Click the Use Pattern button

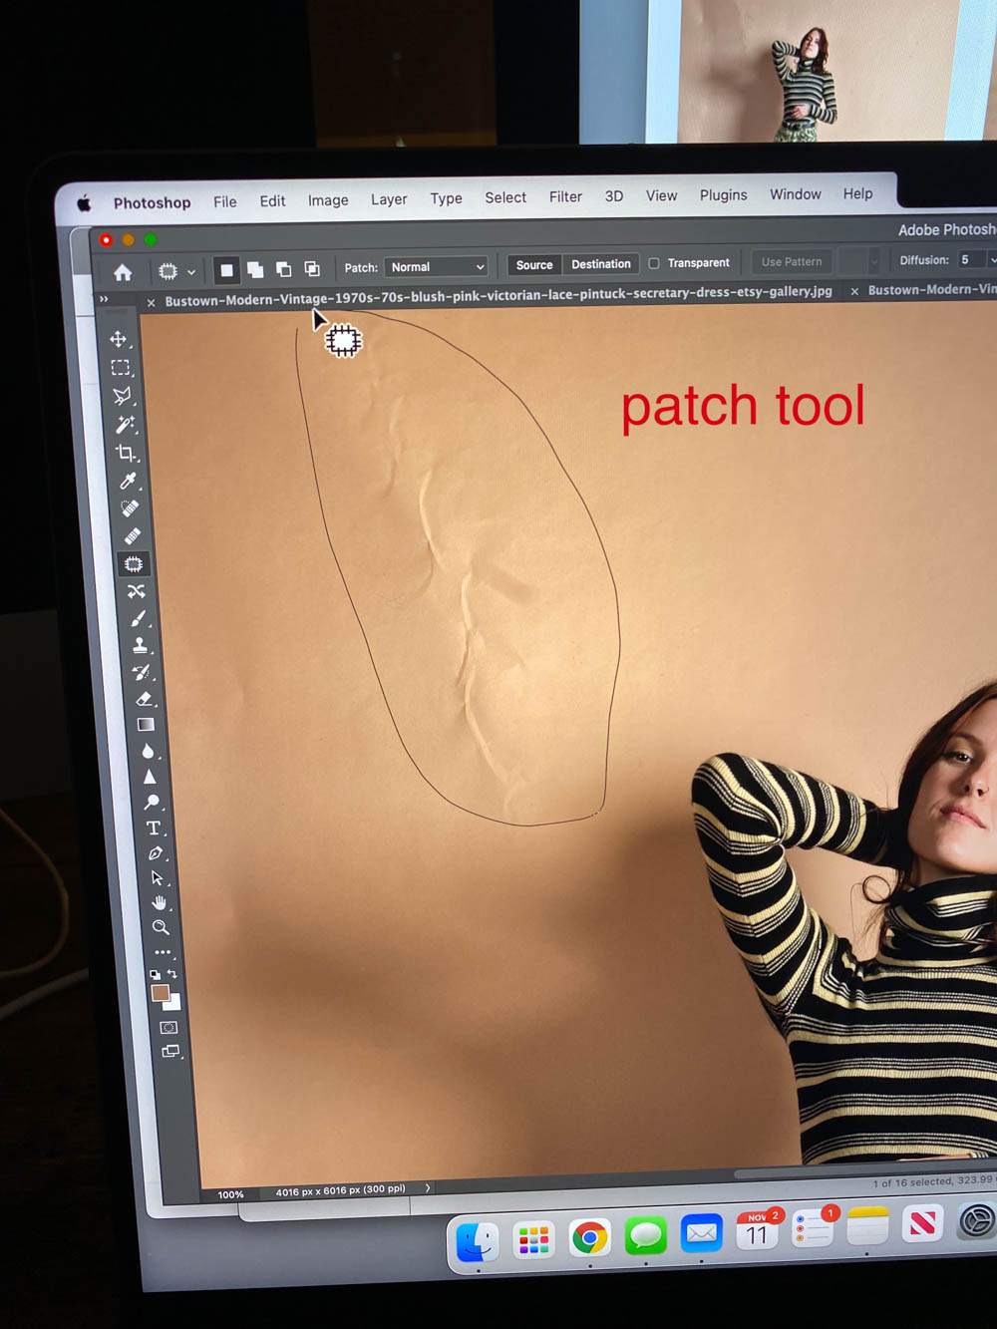tap(791, 261)
